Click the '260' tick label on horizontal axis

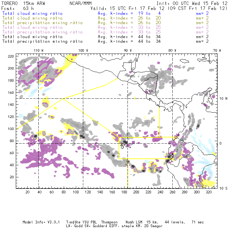[x=172, y=192]
